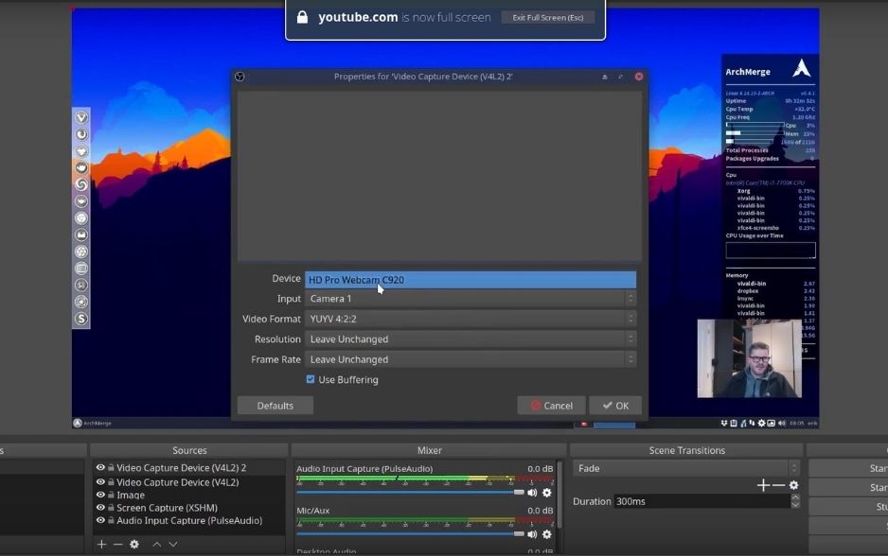Expand the Video Format dropdown

click(471, 319)
